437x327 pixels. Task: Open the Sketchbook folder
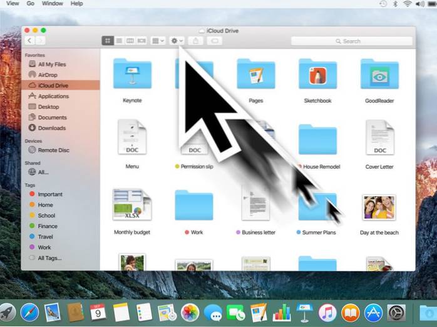coord(317,74)
